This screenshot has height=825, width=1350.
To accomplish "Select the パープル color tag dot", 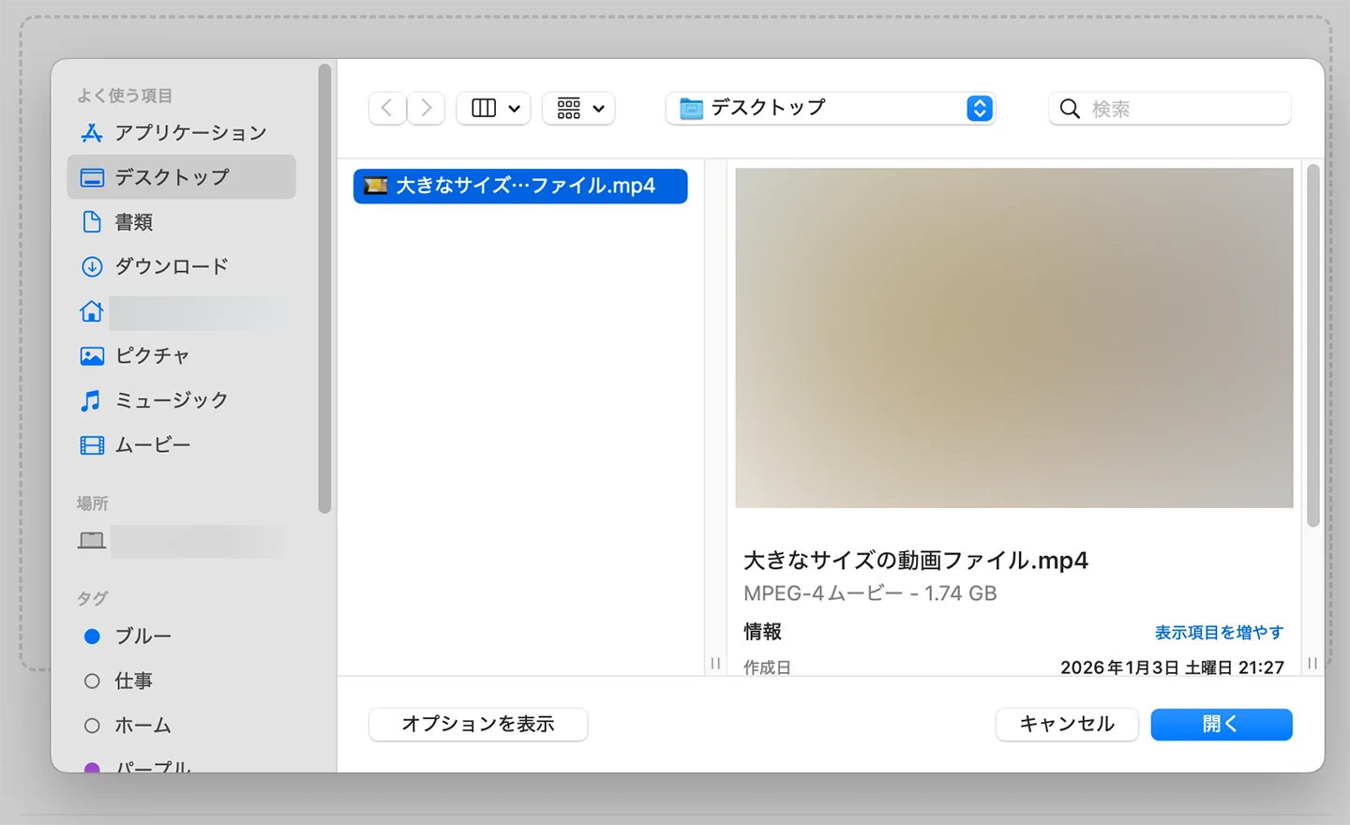I will pos(92,767).
